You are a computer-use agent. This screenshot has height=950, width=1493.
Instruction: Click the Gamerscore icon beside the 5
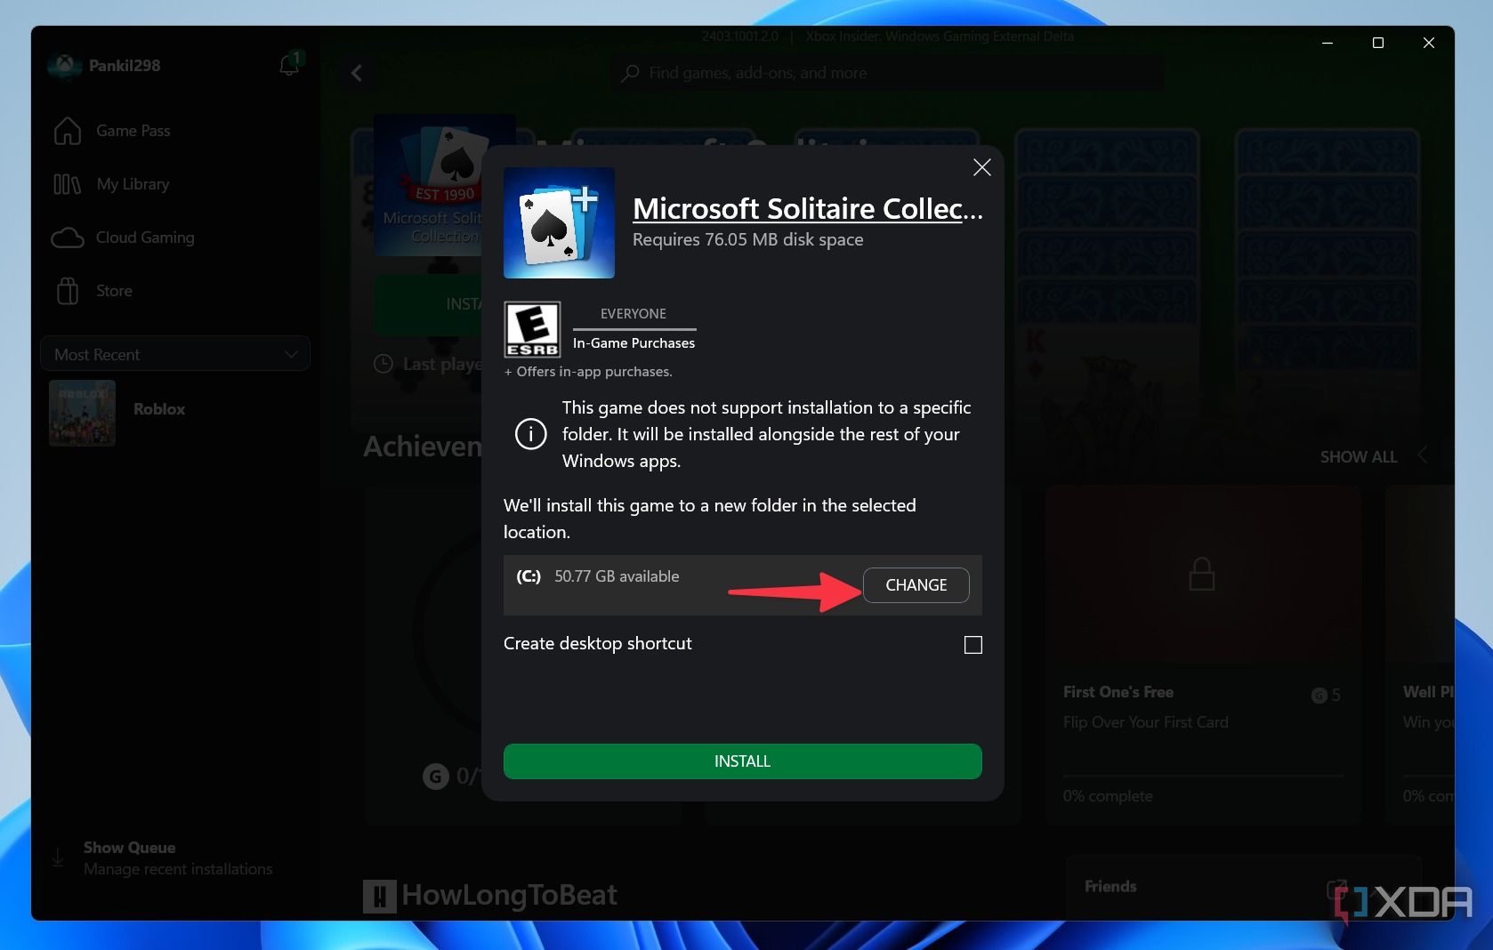point(1319,696)
